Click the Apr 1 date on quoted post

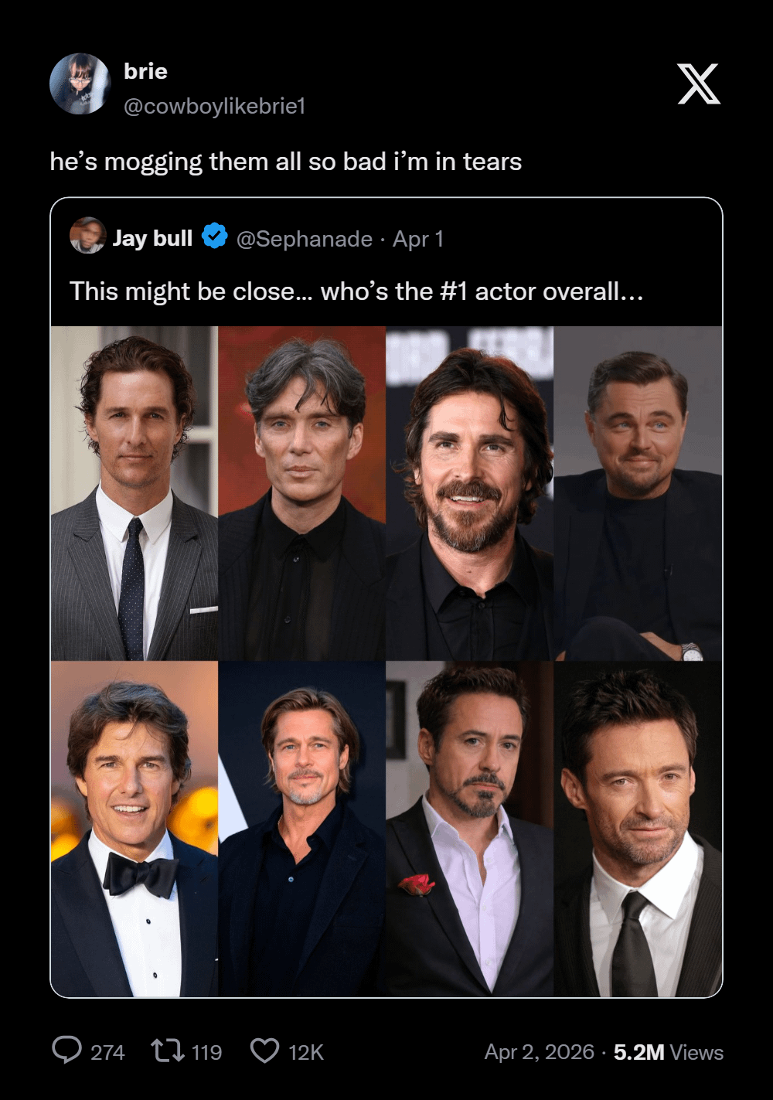coord(417,239)
